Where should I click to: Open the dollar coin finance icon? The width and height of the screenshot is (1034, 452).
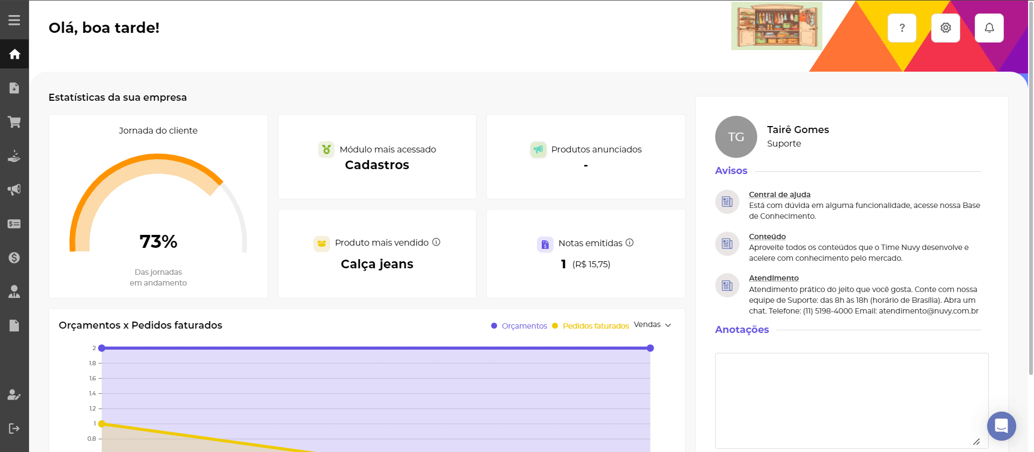[x=15, y=258]
